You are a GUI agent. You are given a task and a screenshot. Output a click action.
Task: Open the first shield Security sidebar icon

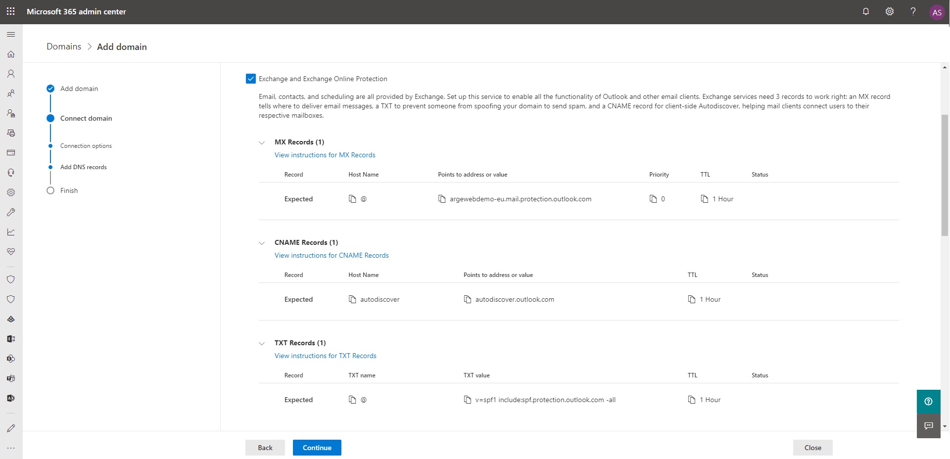point(11,279)
